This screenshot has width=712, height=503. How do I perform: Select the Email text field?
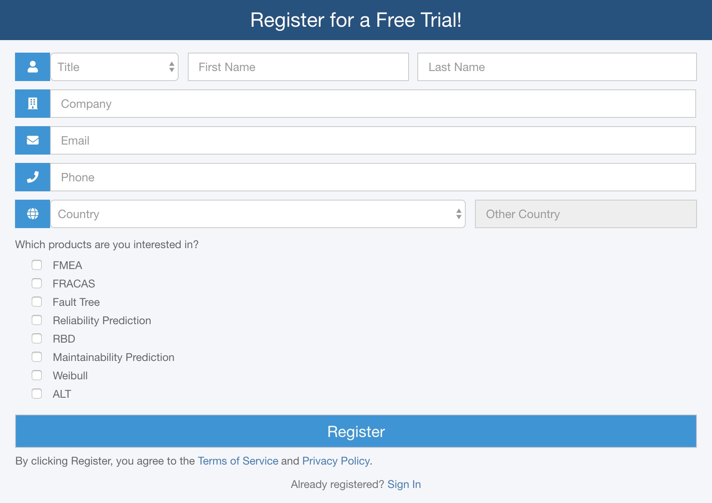pos(373,140)
